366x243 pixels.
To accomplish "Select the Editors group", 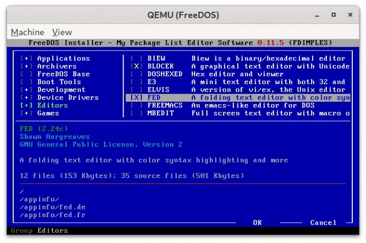I will pyautogui.click(x=52, y=105).
